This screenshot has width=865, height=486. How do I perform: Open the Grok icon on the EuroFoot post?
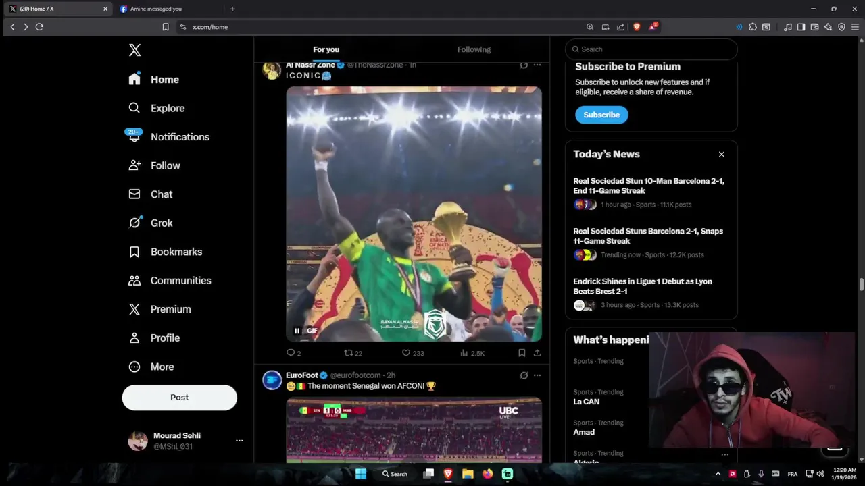(524, 375)
